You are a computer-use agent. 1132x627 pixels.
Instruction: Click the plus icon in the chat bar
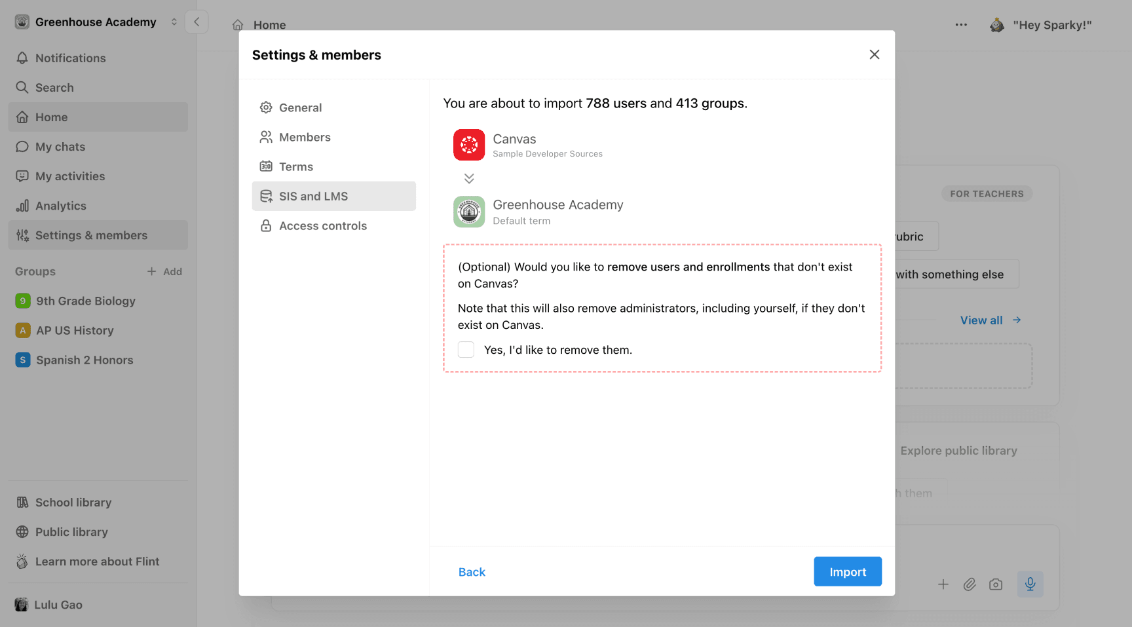click(943, 584)
